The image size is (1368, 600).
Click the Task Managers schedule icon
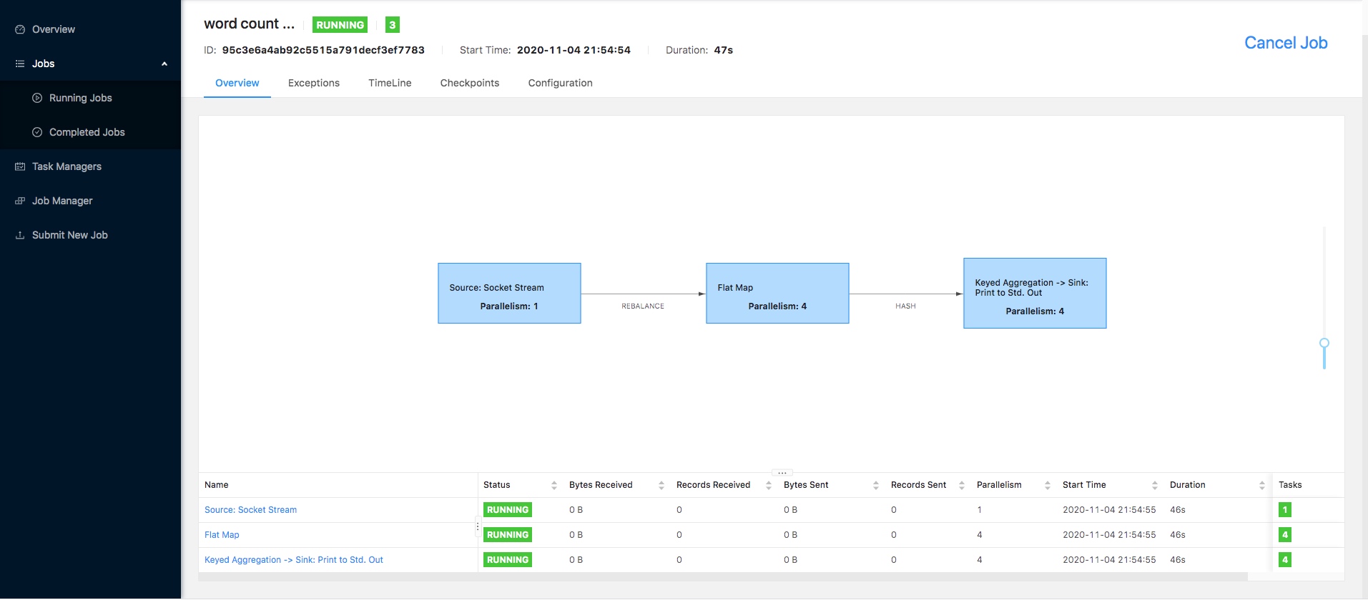click(x=20, y=166)
